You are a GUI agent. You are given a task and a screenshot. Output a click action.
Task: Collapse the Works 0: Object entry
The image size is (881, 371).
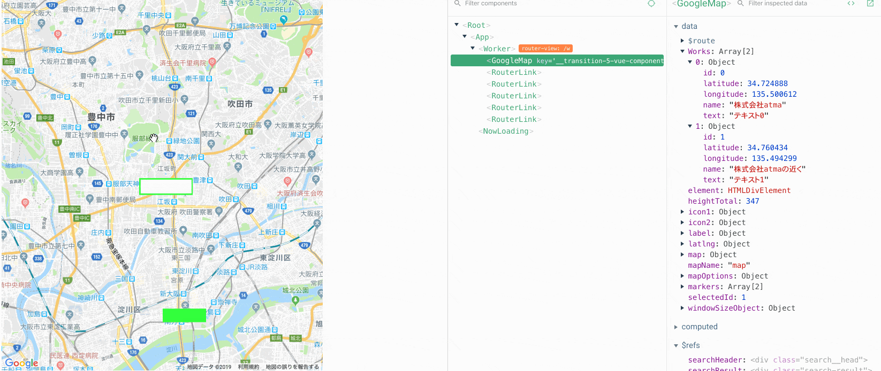[x=690, y=62]
